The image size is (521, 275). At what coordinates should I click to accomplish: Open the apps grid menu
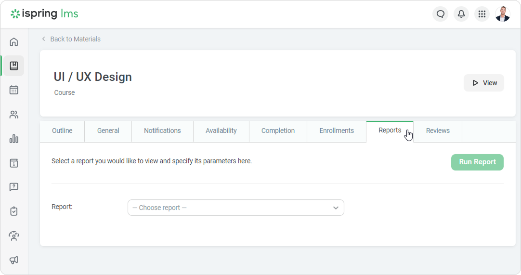[482, 14]
